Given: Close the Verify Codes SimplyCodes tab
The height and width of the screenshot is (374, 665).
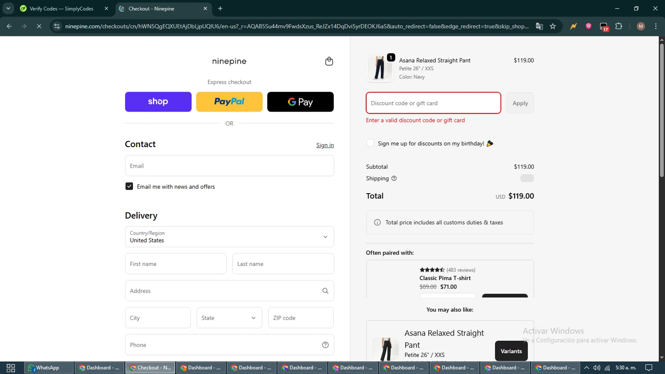Looking at the screenshot, I should pos(106,8).
